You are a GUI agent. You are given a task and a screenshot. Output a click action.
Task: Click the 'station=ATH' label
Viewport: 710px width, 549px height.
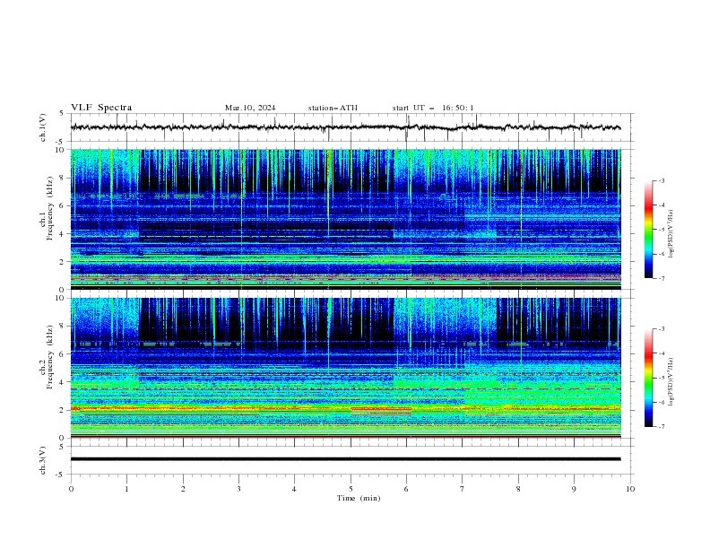333,108
